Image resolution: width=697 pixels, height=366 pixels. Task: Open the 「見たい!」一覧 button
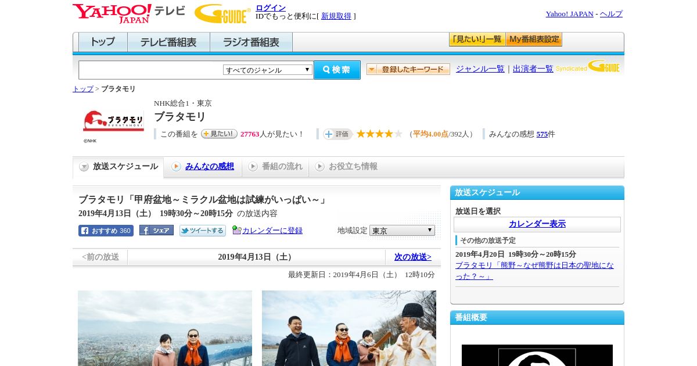[477, 40]
